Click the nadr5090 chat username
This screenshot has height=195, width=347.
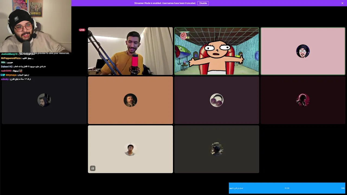tap(6, 71)
